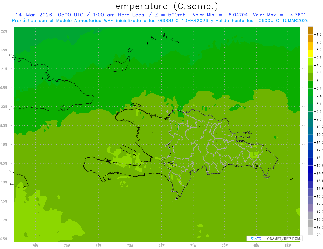
Task: Pick the gray swatch between -18.6 and -19.3
Action: (x=310, y=223)
